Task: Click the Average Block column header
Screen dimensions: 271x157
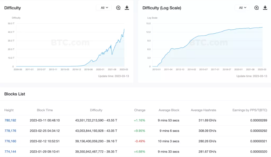Action: 169,110
